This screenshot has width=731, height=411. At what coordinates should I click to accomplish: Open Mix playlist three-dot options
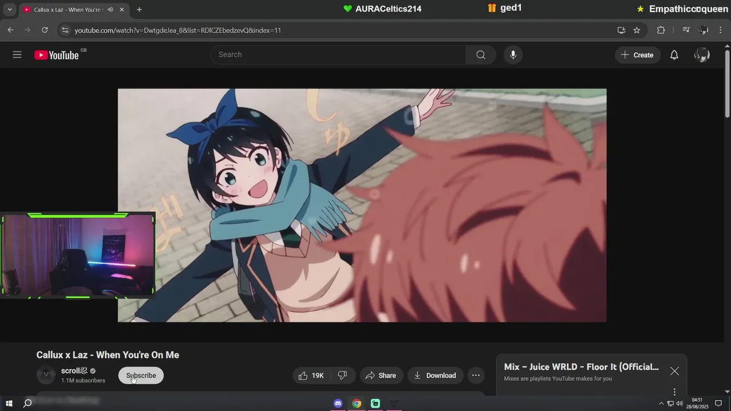point(674,392)
